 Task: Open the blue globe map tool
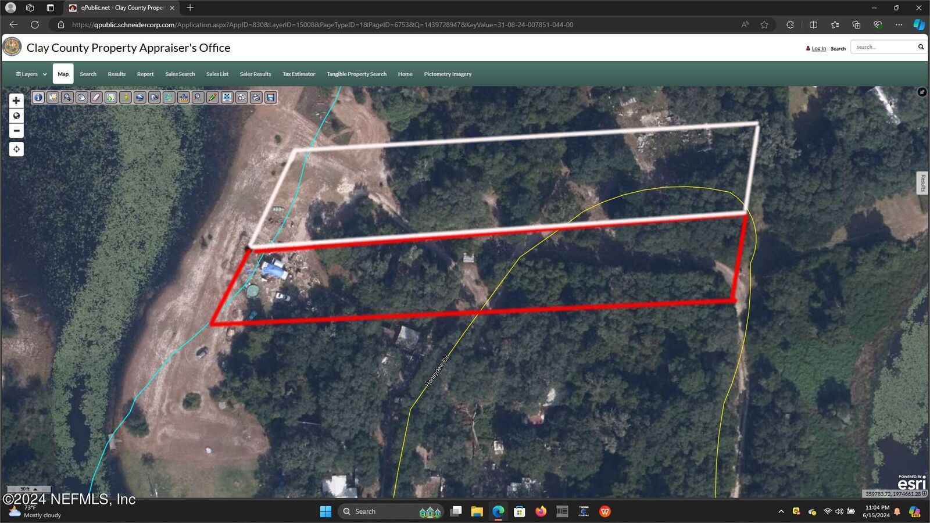140,98
